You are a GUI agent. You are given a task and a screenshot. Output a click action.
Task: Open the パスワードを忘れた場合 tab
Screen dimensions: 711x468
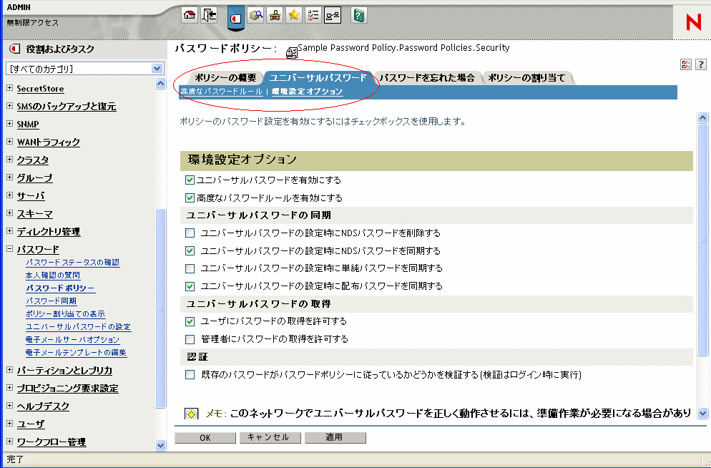pyautogui.click(x=427, y=77)
